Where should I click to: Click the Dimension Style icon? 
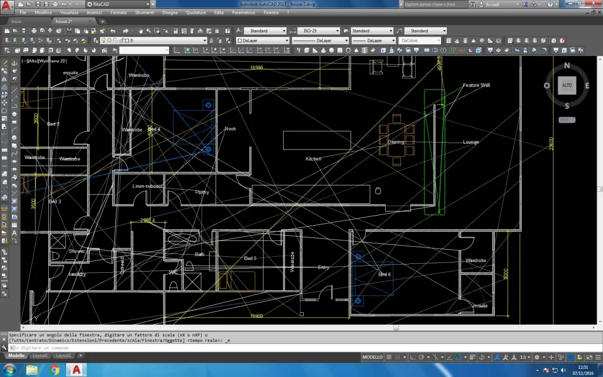[x=293, y=31]
